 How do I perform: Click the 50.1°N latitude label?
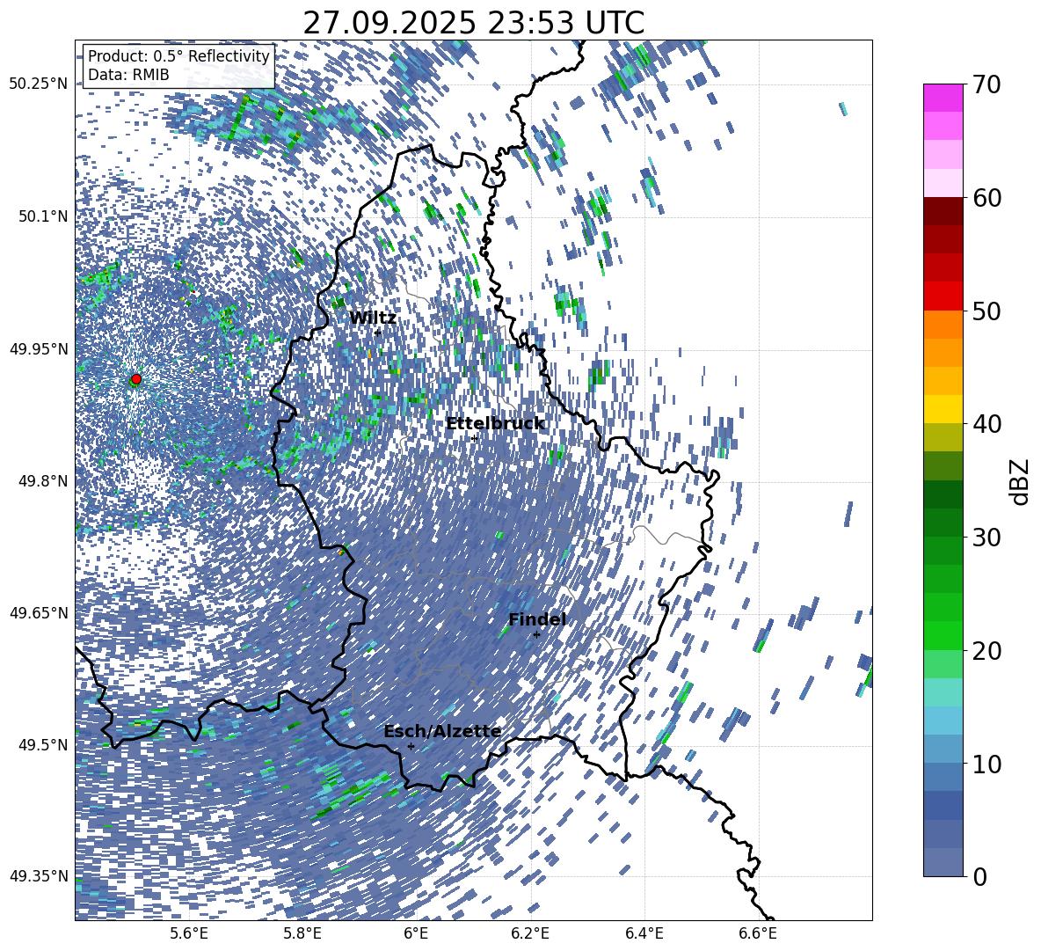[42, 216]
